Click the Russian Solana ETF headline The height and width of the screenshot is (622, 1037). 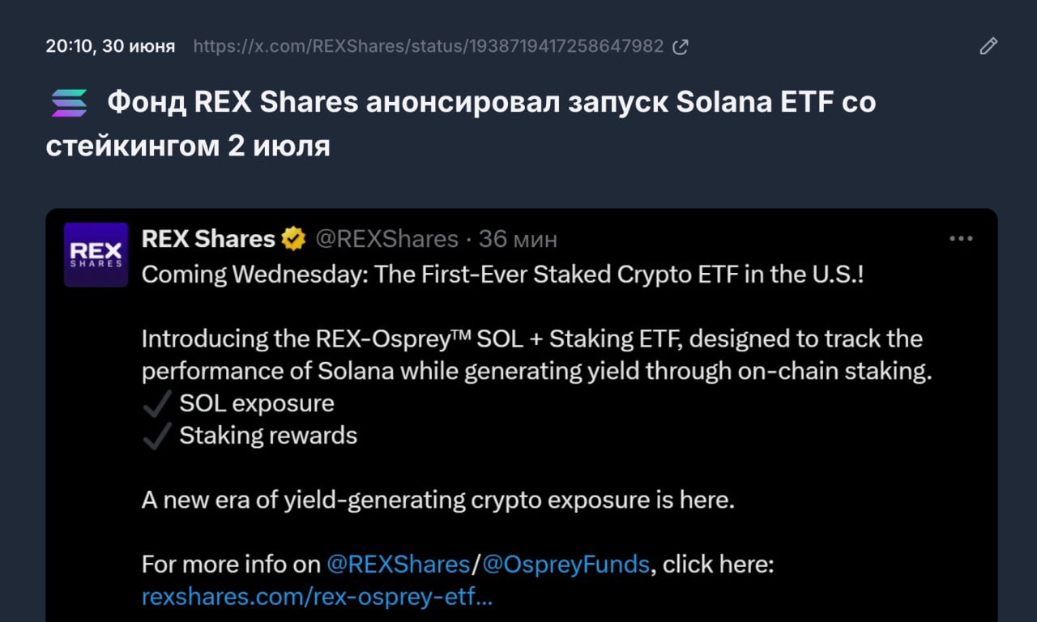point(461,124)
